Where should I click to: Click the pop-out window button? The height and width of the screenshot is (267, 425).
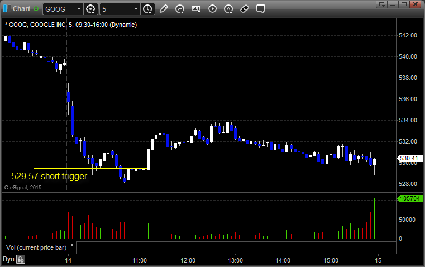382,4
